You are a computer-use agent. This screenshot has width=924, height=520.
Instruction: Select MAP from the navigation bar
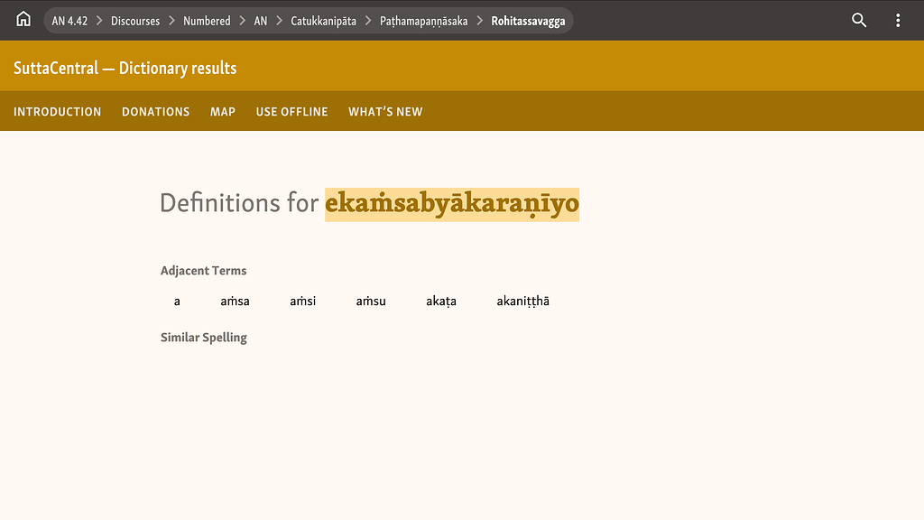(222, 111)
